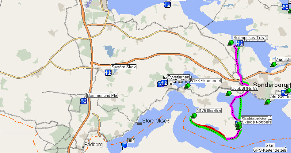
Task: Select the green tent beside Sottrupskov label
Action: [231, 43]
